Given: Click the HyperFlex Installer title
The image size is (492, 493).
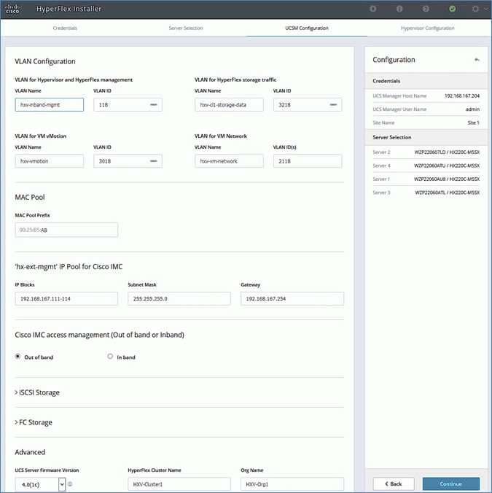Looking at the screenshot, I should pyautogui.click(x=69, y=9).
